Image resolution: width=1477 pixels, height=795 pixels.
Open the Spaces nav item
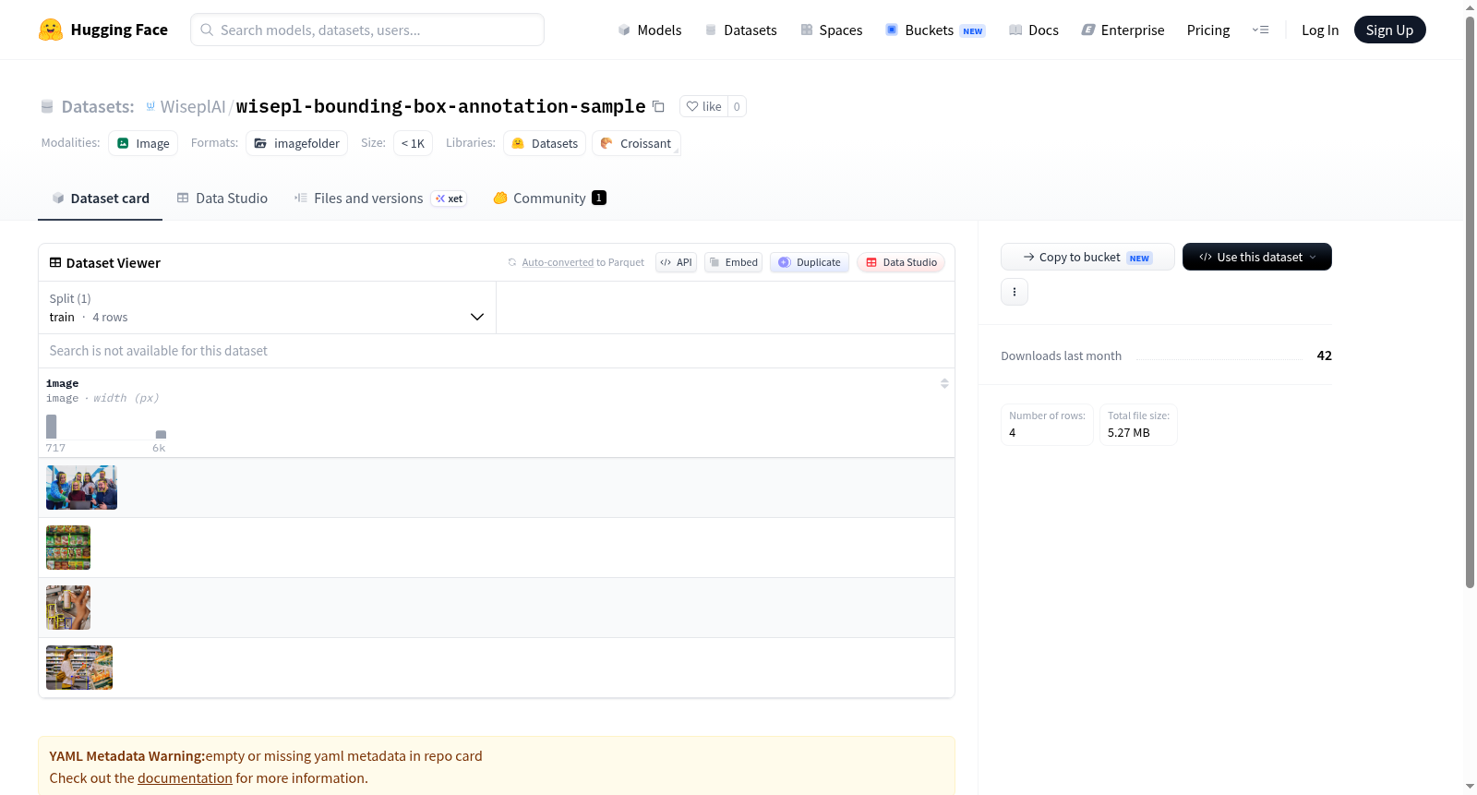831,30
